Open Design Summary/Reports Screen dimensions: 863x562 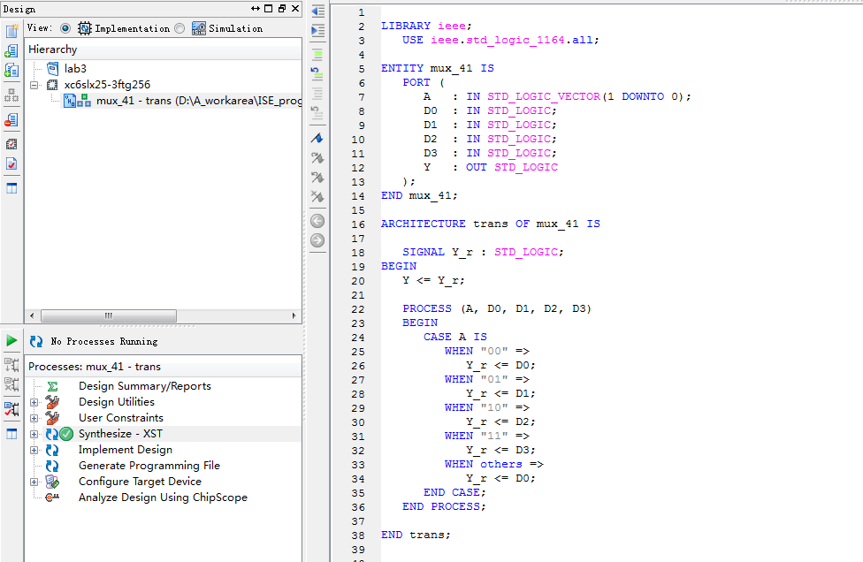coord(144,386)
